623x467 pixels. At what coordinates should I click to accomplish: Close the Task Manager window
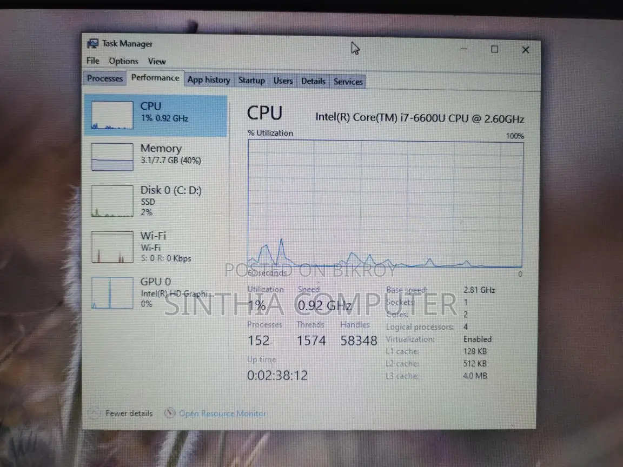pyautogui.click(x=525, y=50)
